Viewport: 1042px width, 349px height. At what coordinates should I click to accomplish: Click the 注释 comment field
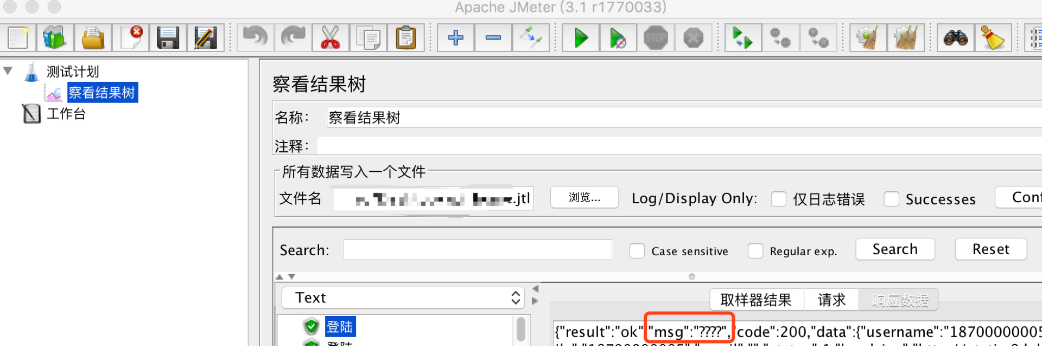[679, 146]
